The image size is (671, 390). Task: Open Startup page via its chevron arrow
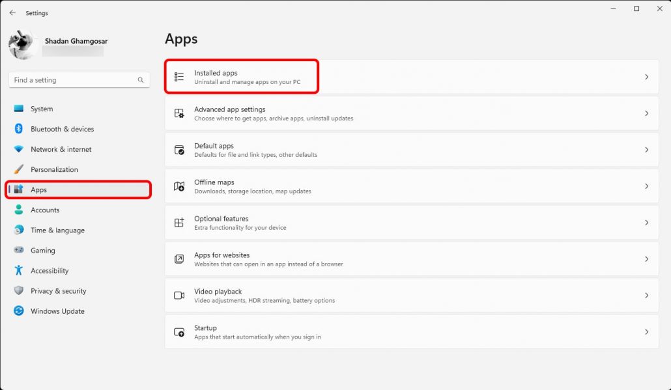point(646,332)
